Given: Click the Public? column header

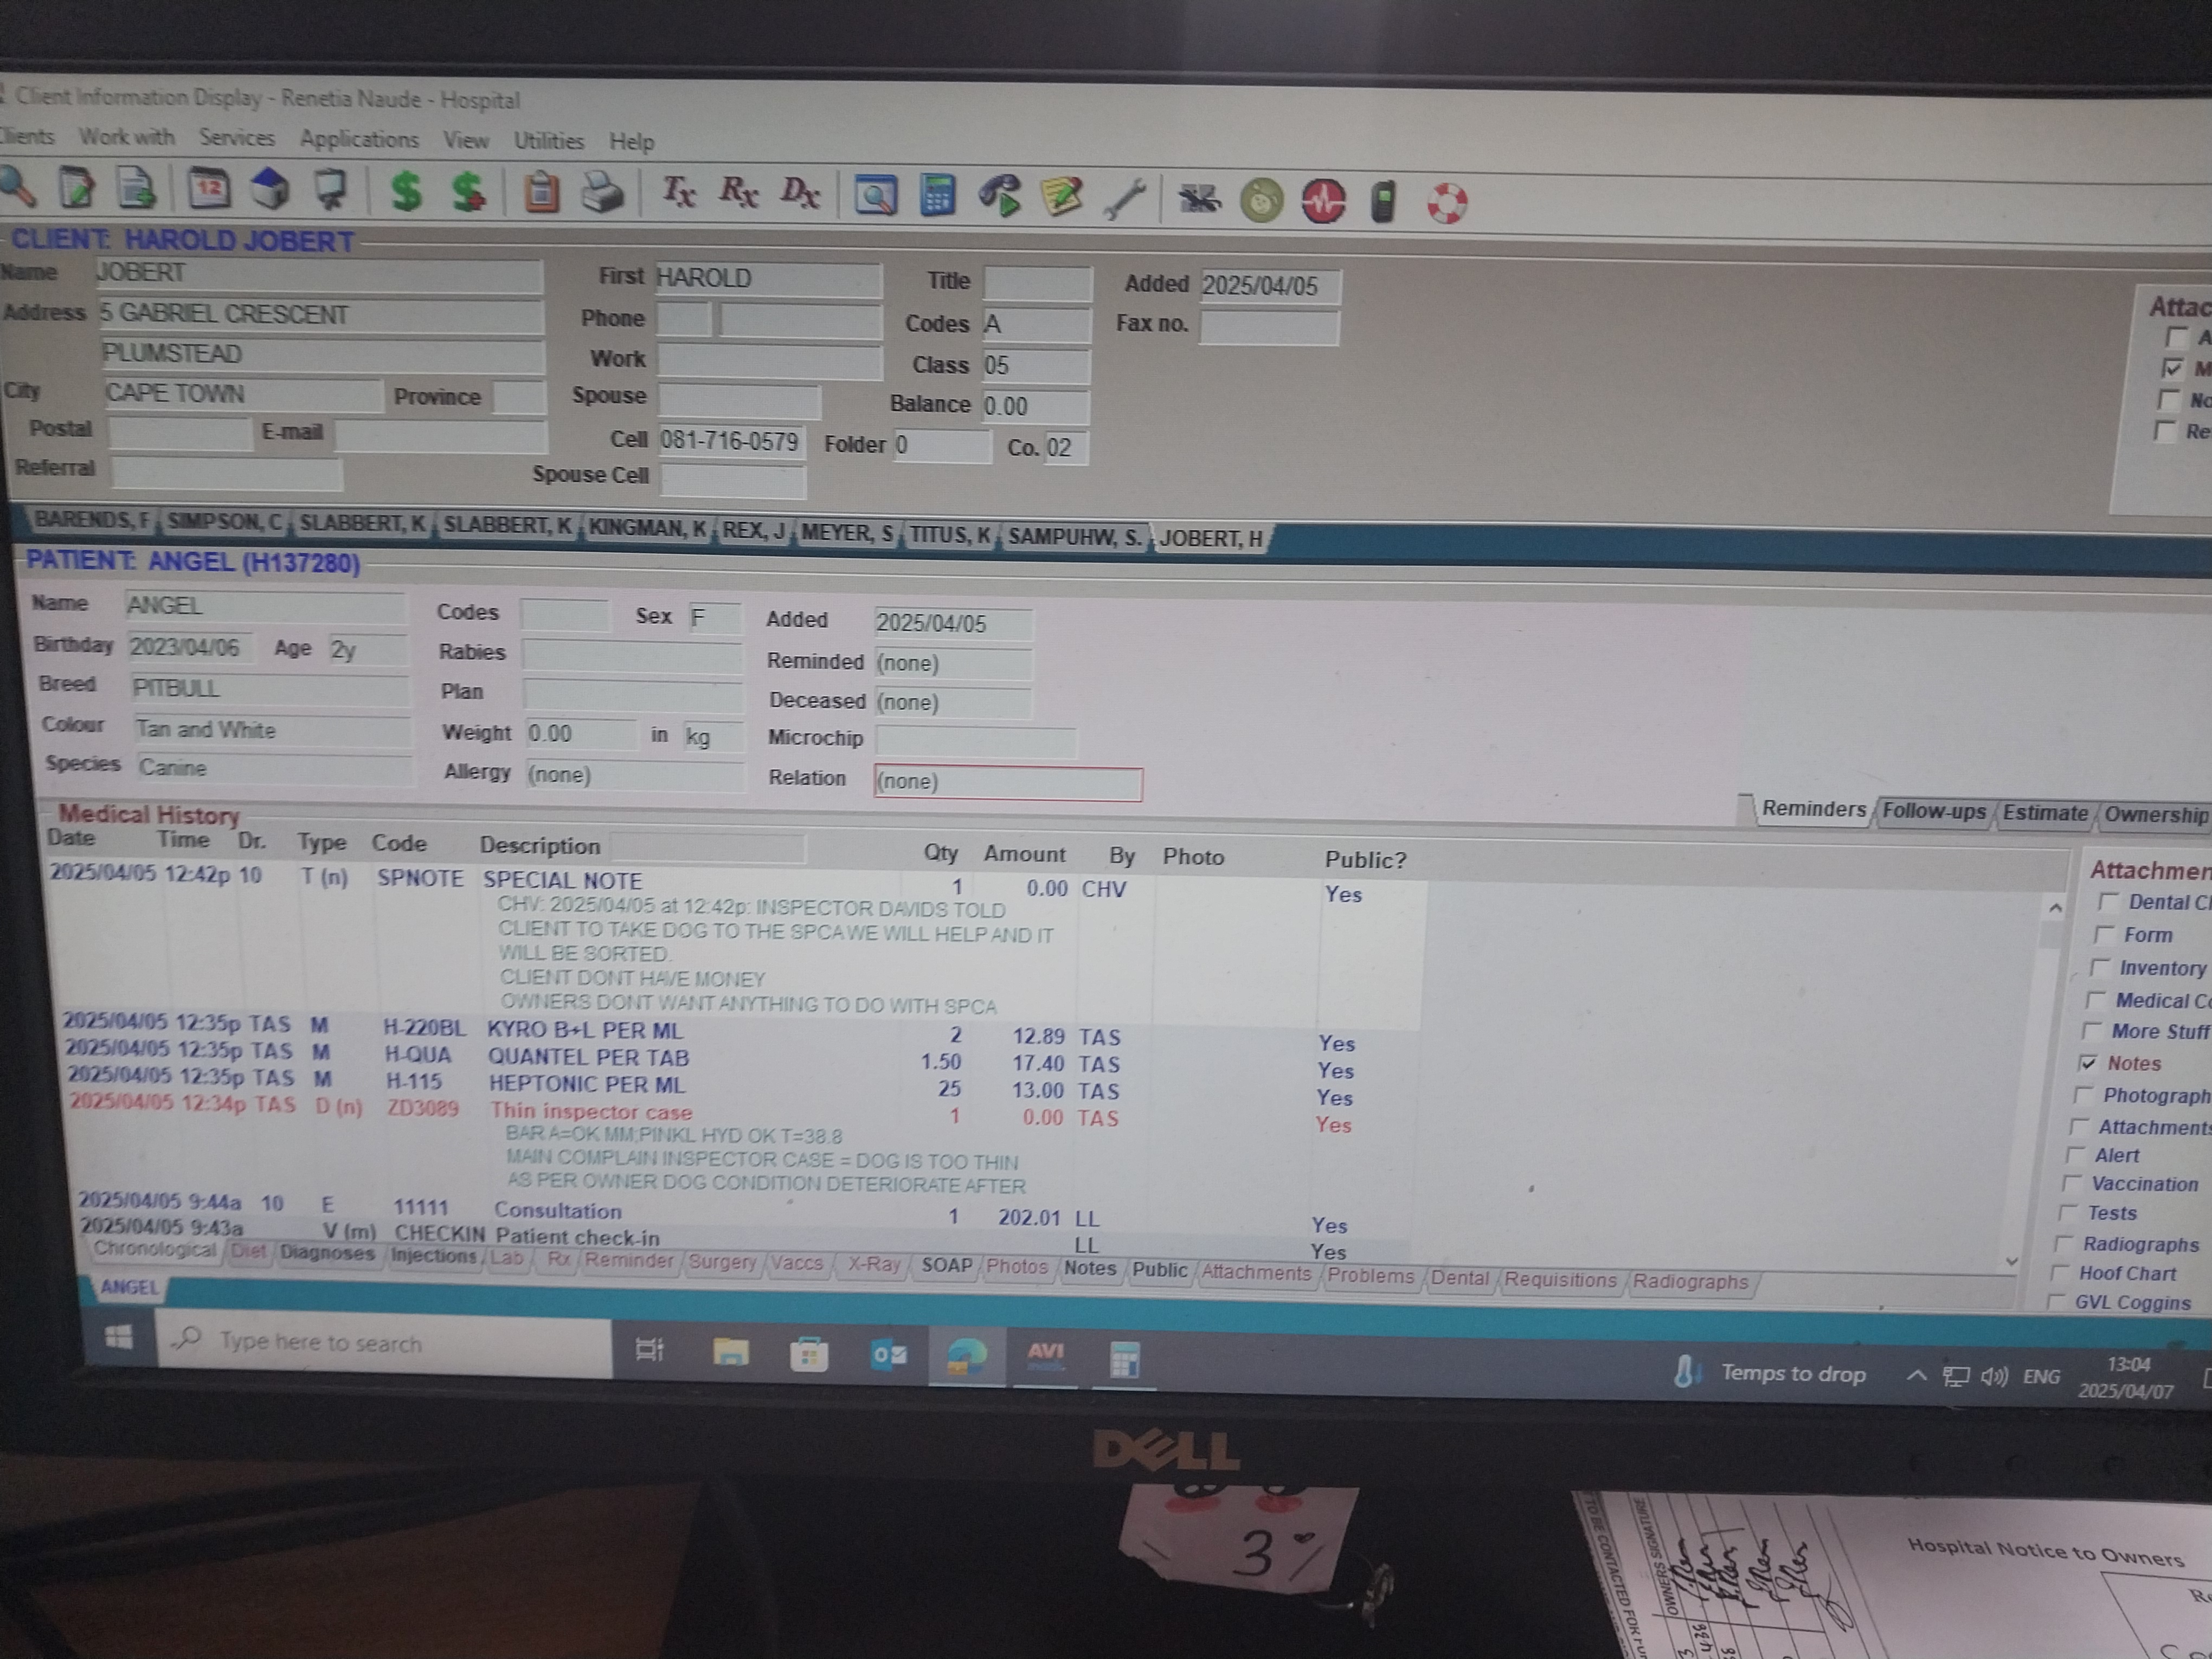Looking at the screenshot, I should pos(1365,860).
